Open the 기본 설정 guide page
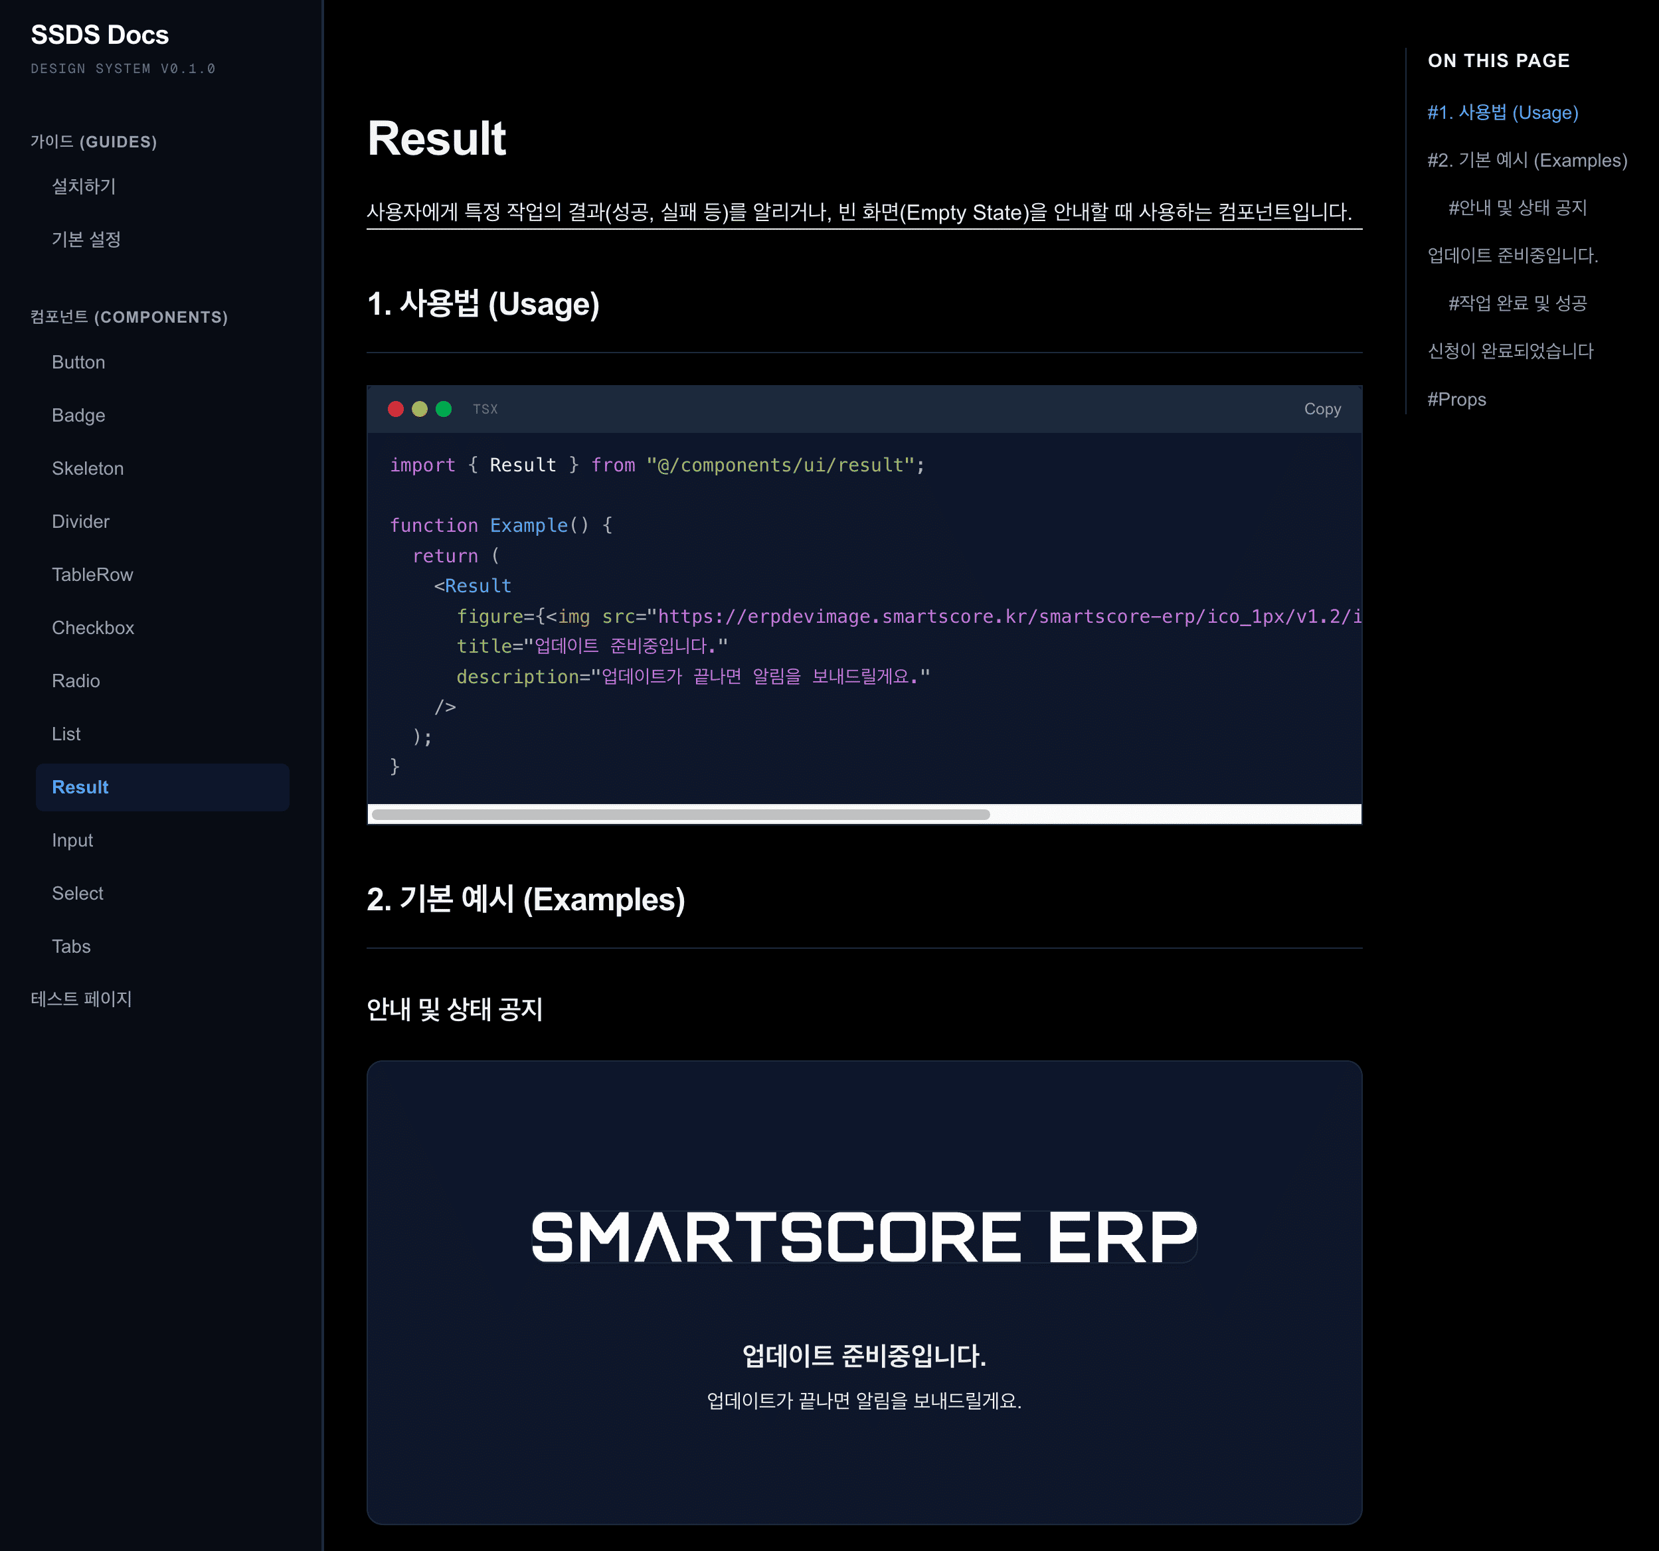This screenshot has width=1659, height=1551. click(86, 240)
